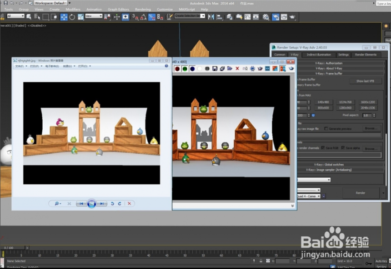This screenshot has height=269, width=391.
Task: Click the Track Mouse While Rendering icon
Action: coord(252,68)
